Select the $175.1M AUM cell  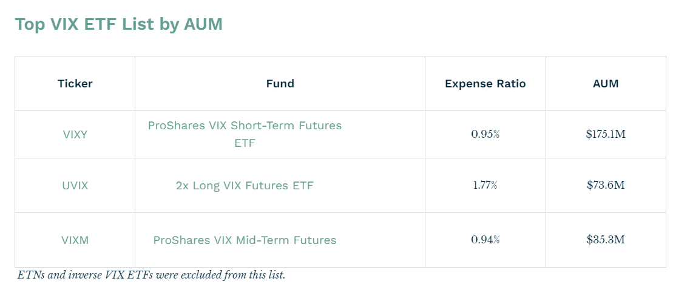click(x=605, y=134)
